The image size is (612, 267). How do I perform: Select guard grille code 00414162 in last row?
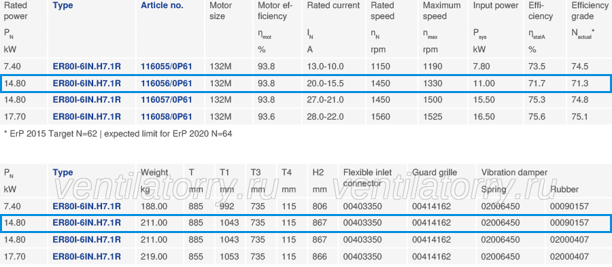(x=431, y=257)
